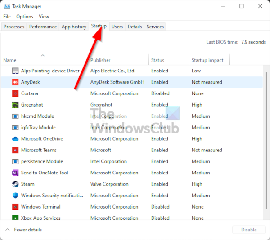Viewport: 270px width, 240px height.
Task: Click the Send to OneNote Tool icon
Action: [x=15, y=173]
